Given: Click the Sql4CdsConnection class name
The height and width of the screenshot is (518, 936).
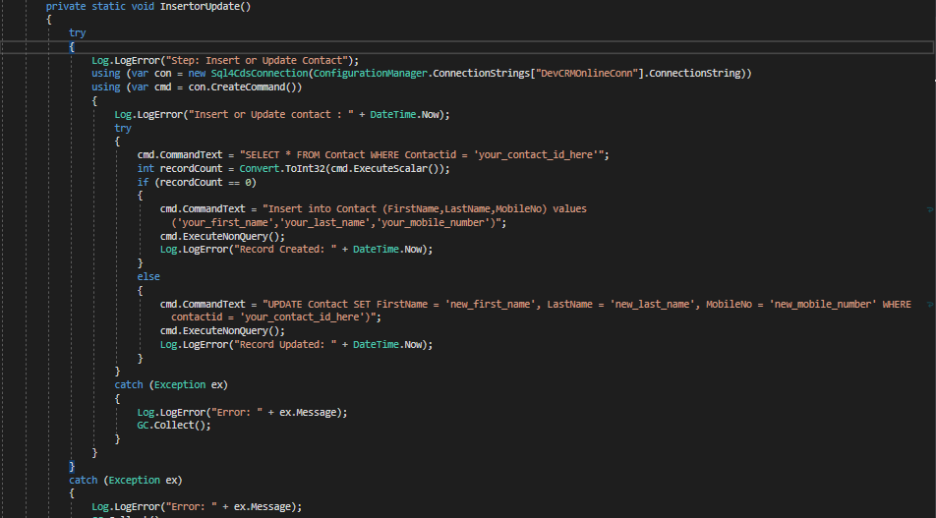Looking at the screenshot, I should tap(248, 74).
